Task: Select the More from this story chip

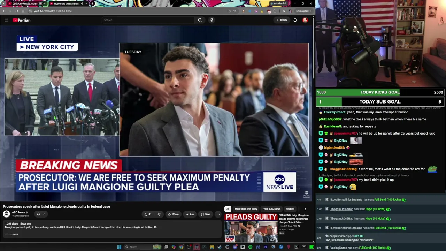Action: pyautogui.click(x=246, y=209)
